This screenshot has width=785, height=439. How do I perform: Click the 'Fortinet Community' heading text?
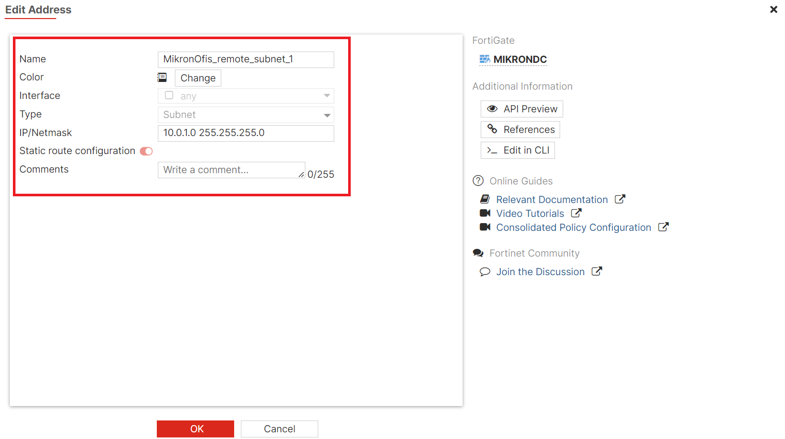pyautogui.click(x=534, y=254)
